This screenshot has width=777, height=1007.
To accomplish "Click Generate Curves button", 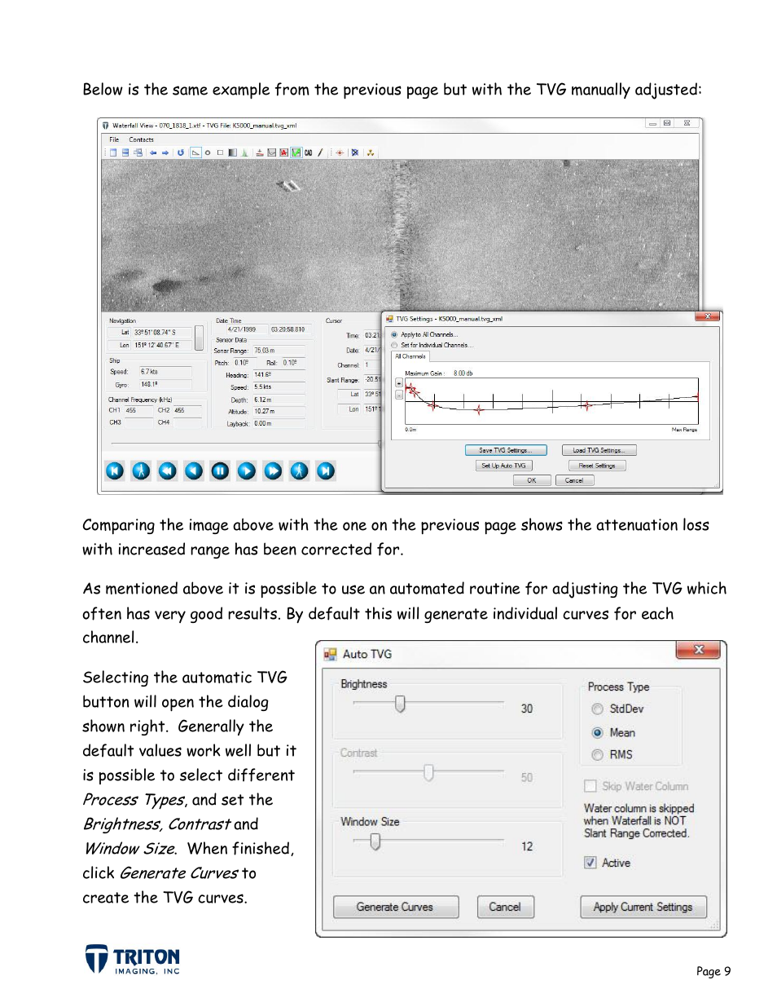I will click(396, 907).
